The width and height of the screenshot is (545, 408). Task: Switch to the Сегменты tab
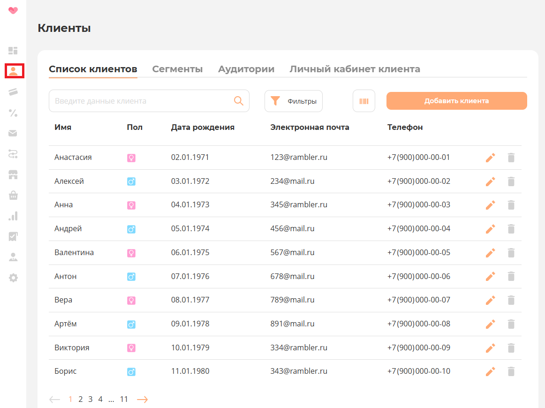[177, 69]
